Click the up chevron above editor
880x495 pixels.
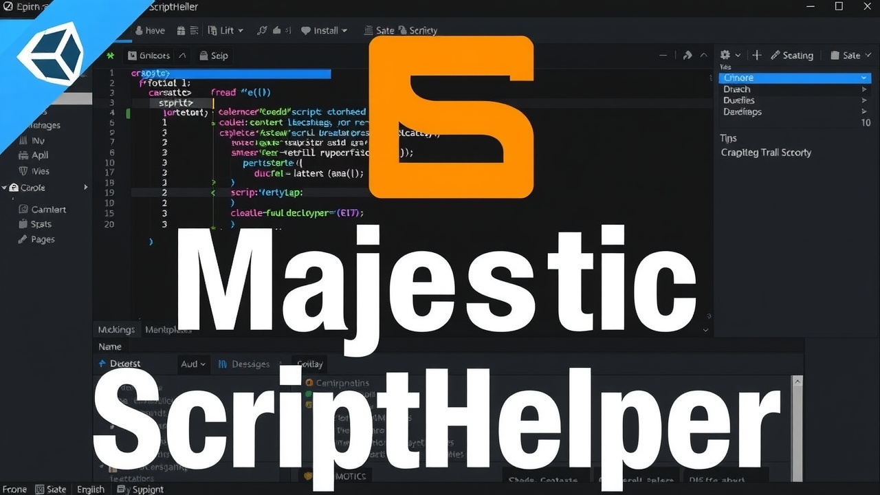click(x=704, y=55)
